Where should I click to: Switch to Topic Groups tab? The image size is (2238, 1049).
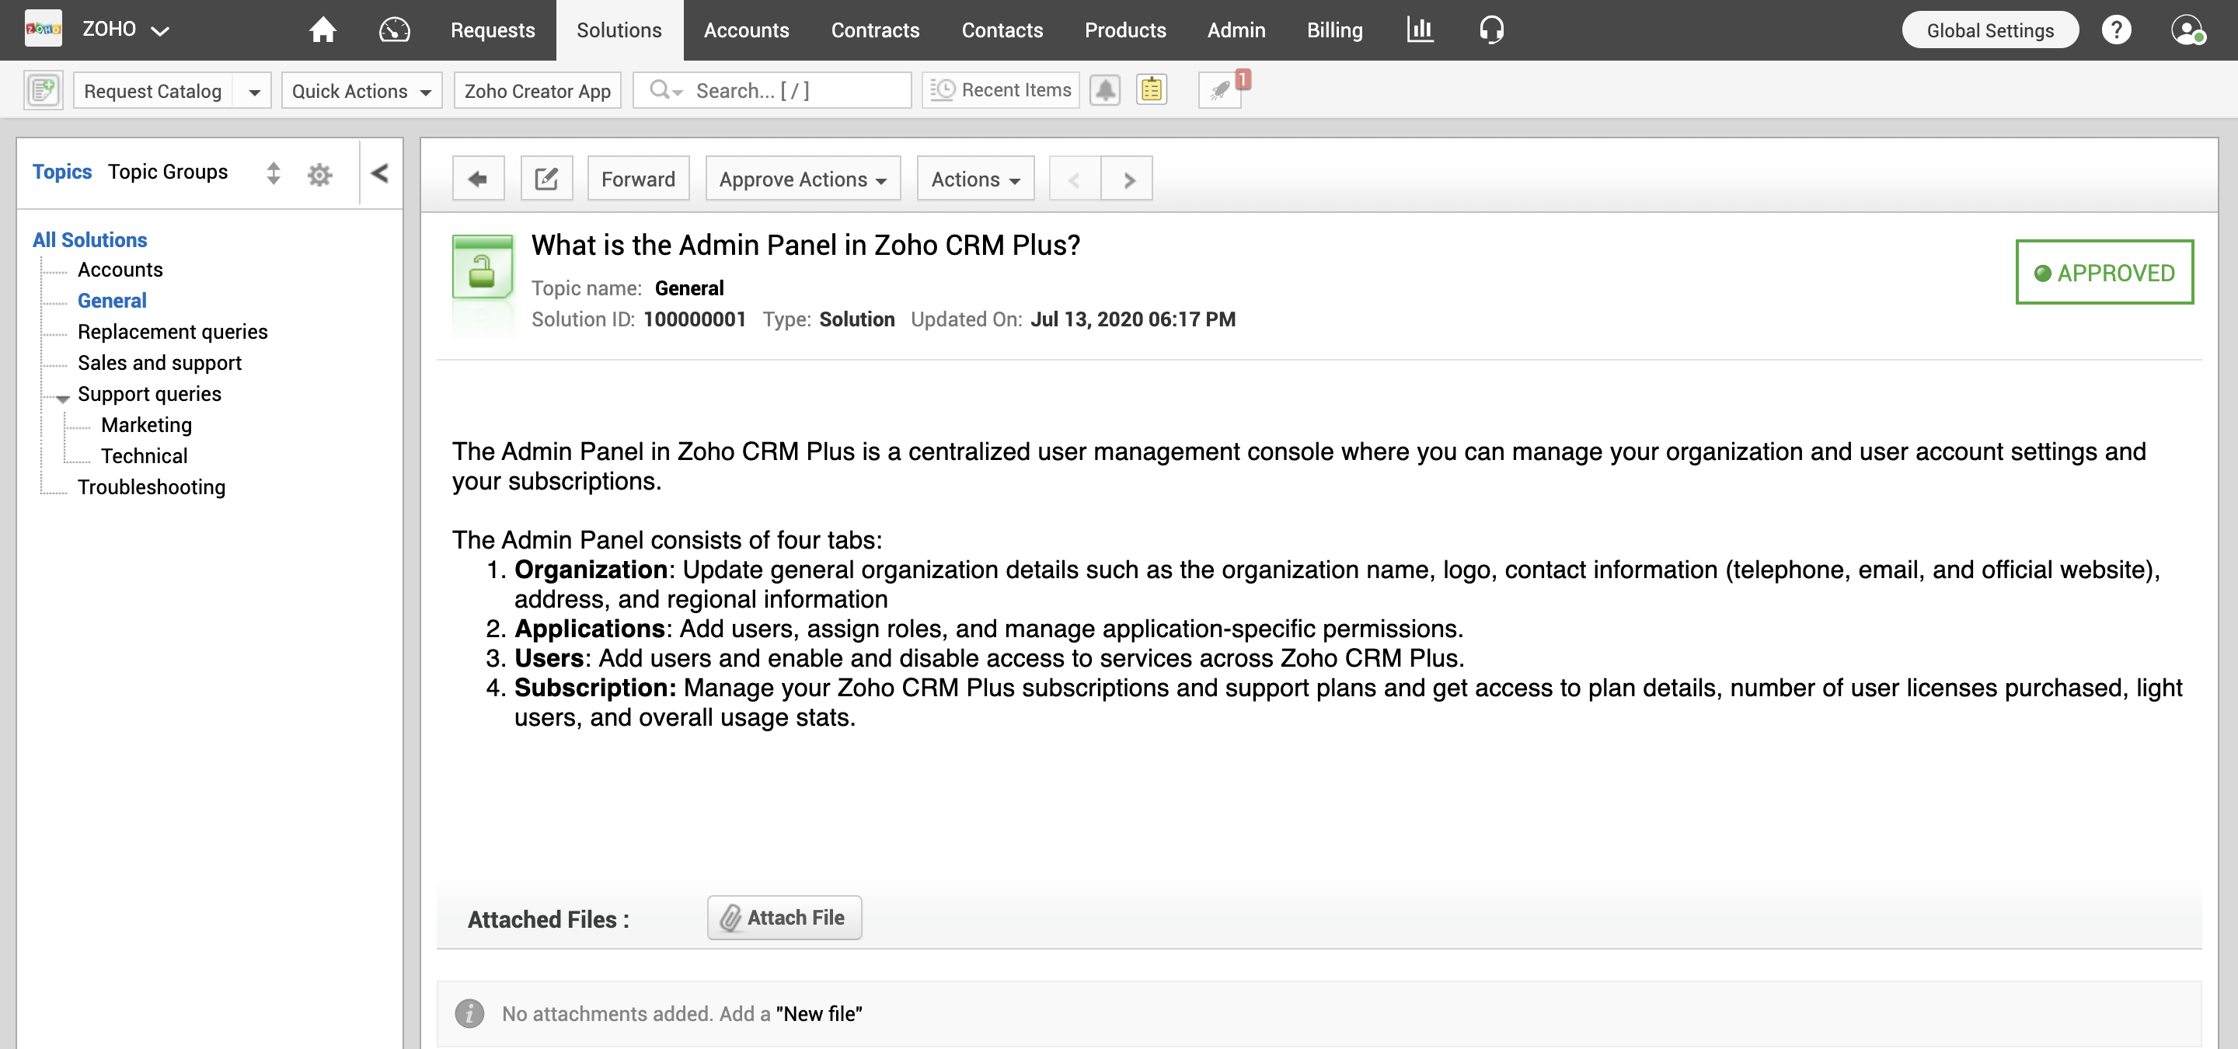click(168, 172)
